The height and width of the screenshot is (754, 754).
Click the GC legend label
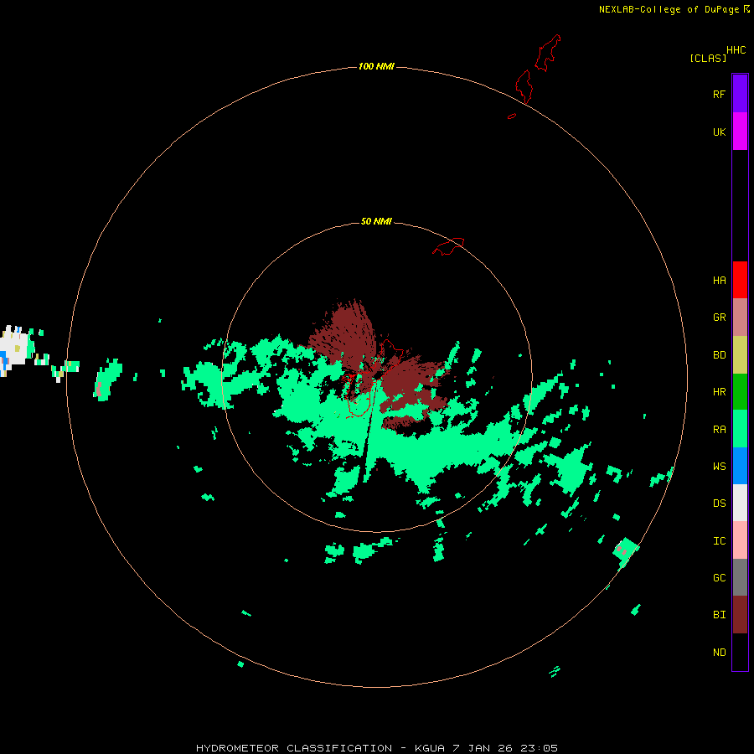[719, 578]
